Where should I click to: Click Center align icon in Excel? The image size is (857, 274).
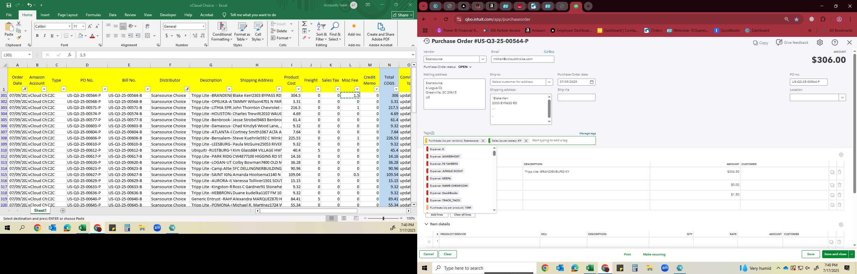pos(115,36)
